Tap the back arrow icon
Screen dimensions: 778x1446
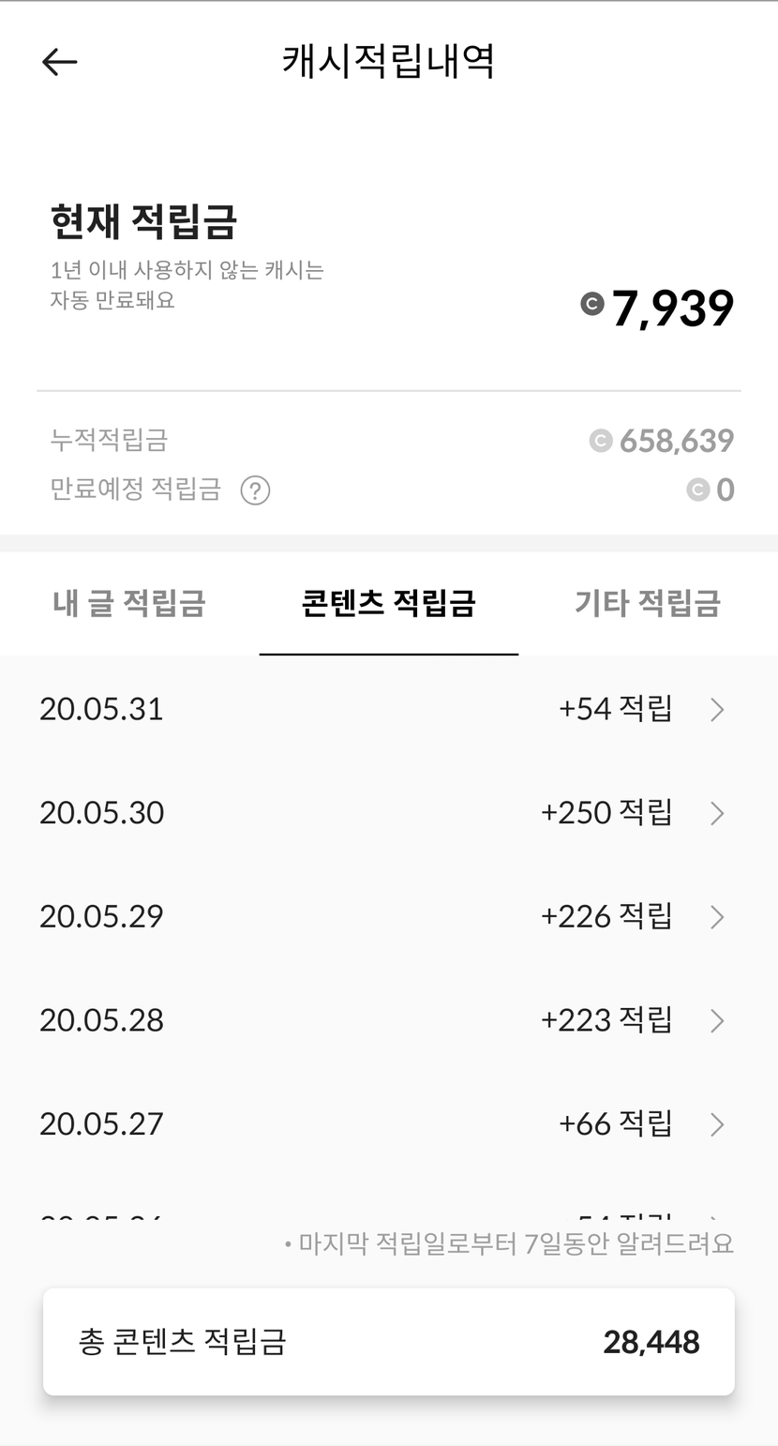pyautogui.click(x=59, y=62)
